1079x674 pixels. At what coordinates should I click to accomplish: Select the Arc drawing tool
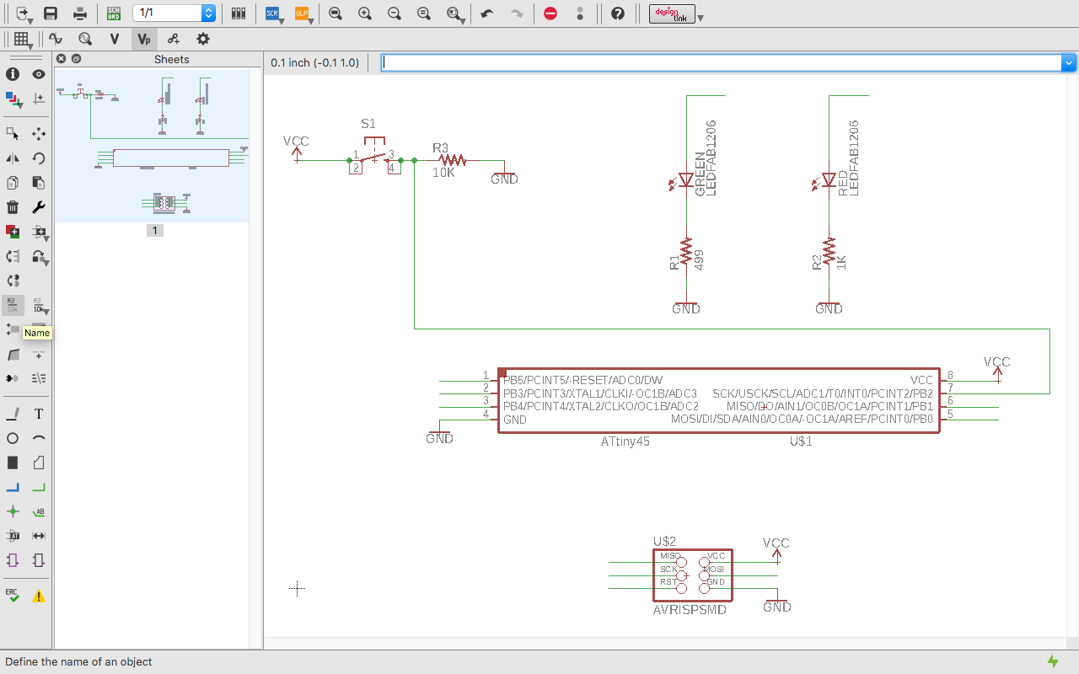coord(38,438)
